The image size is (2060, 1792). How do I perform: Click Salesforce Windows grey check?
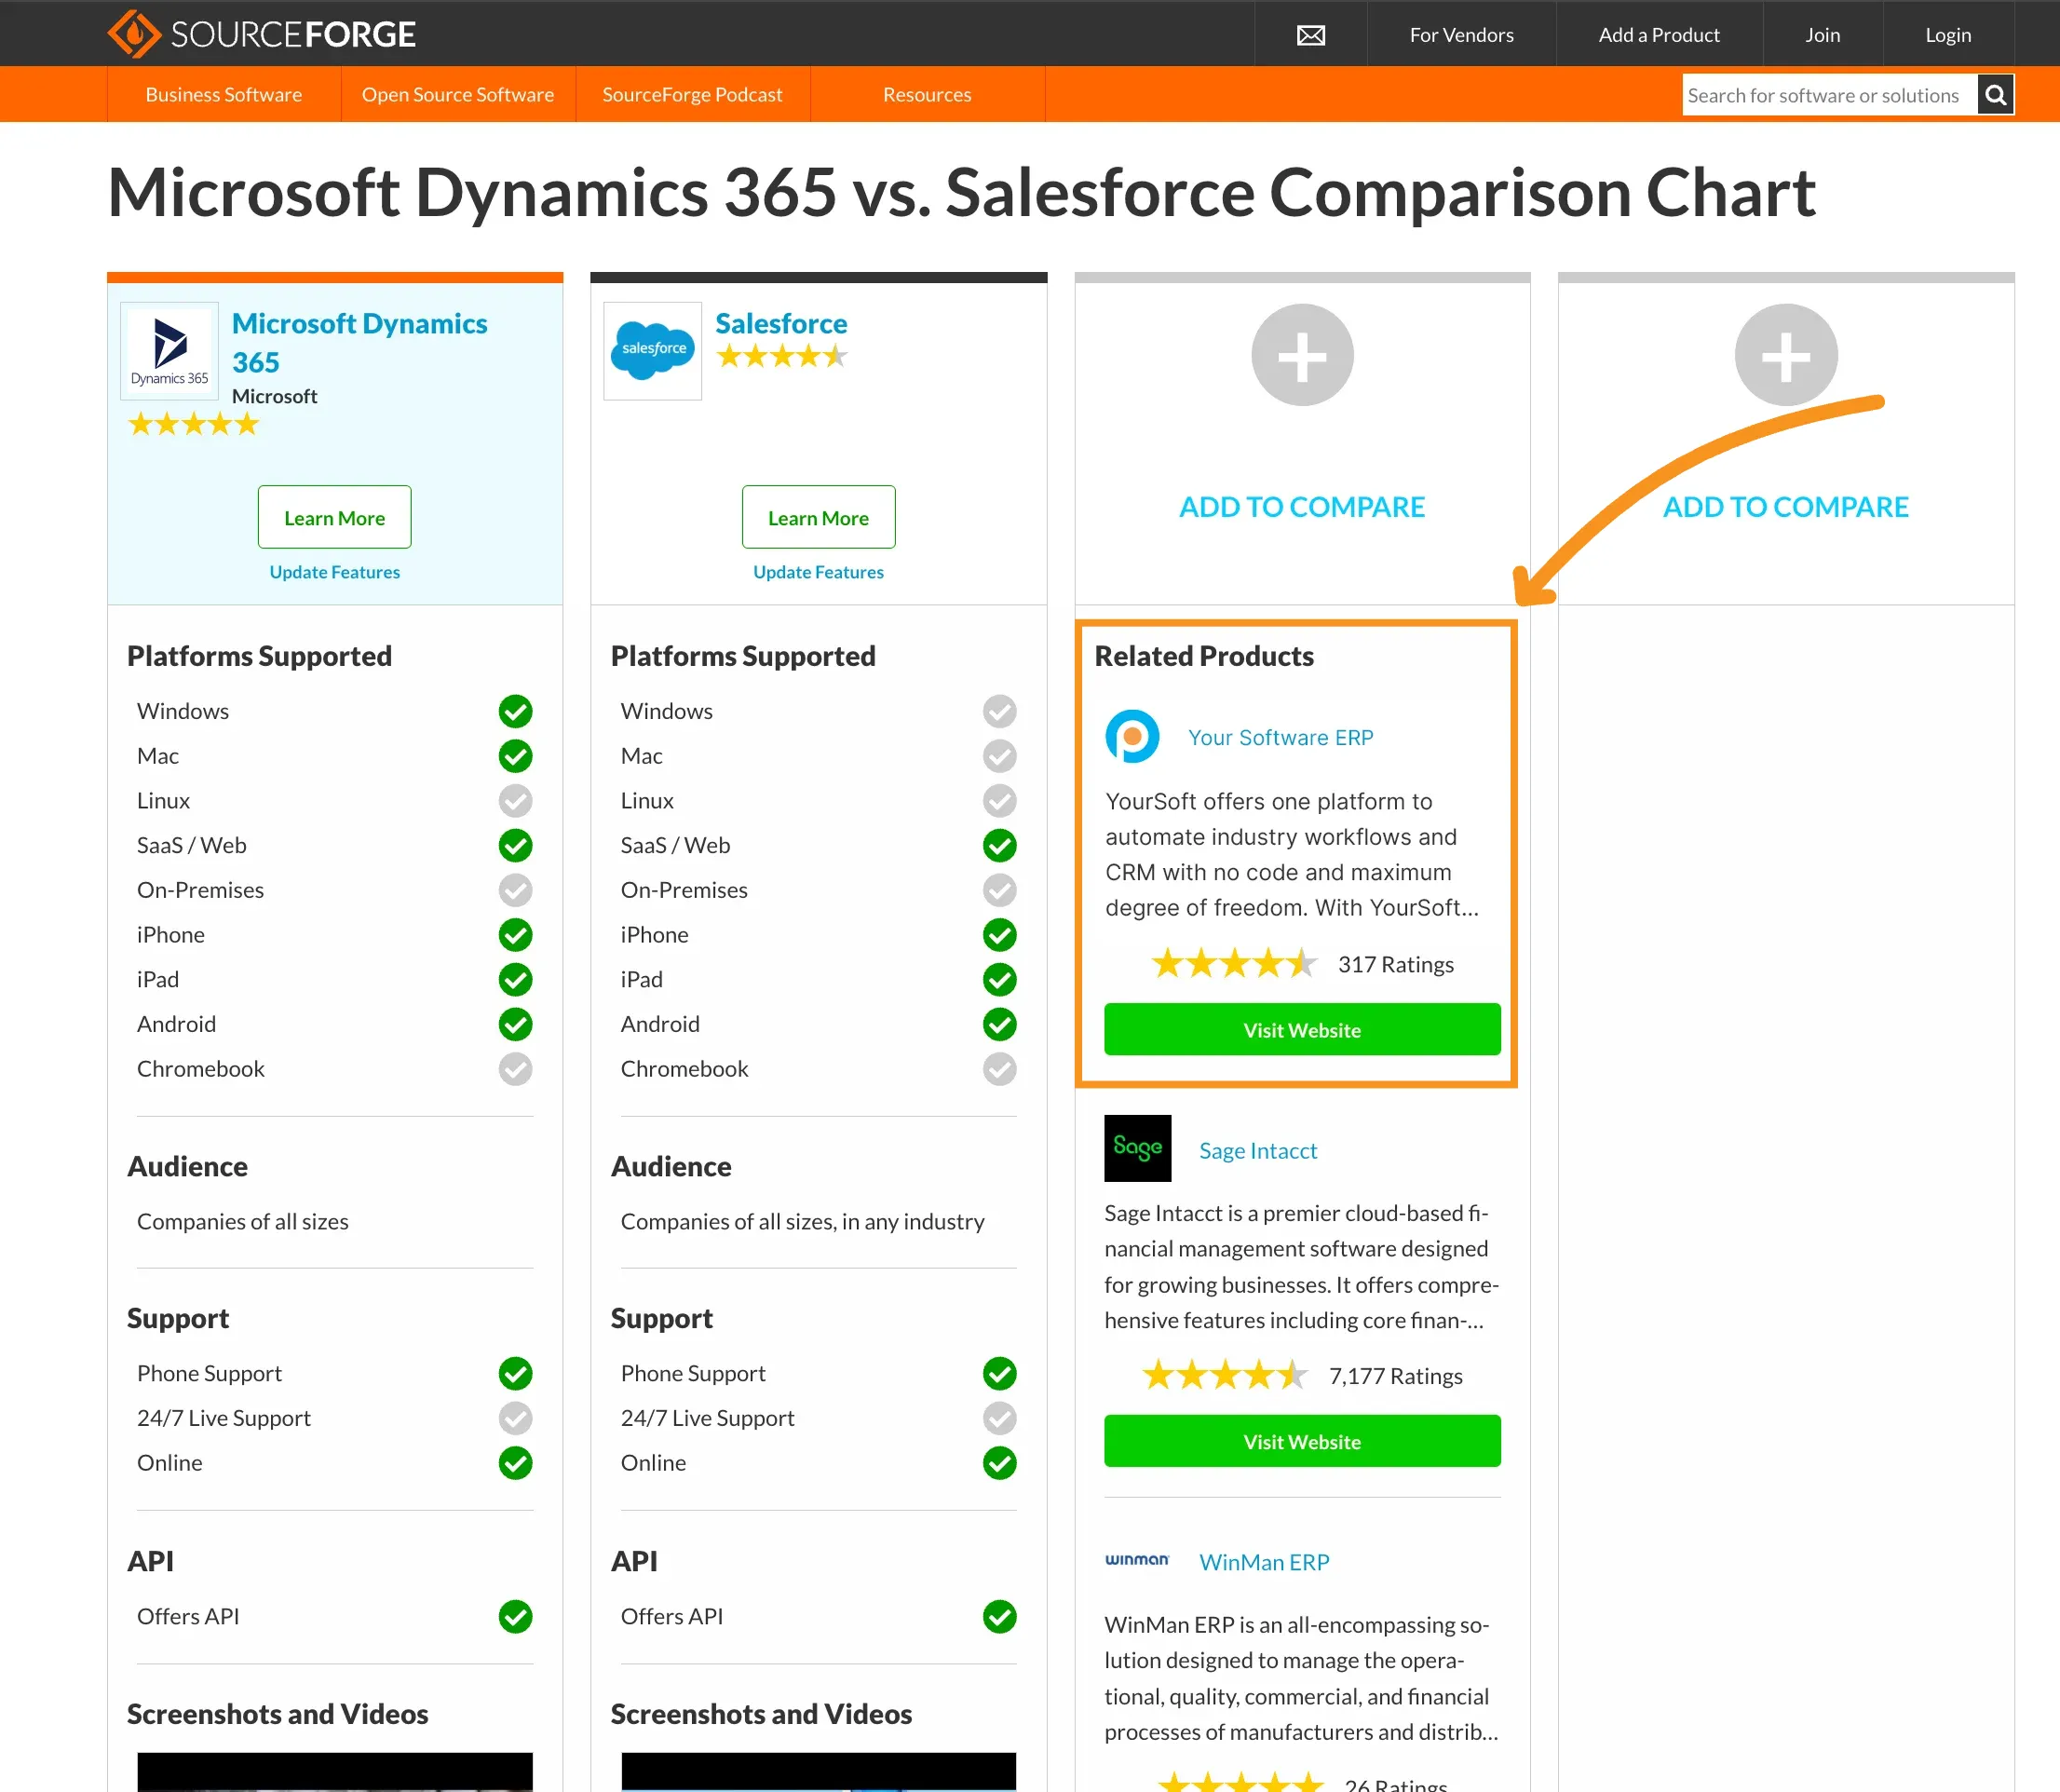[1000, 711]
